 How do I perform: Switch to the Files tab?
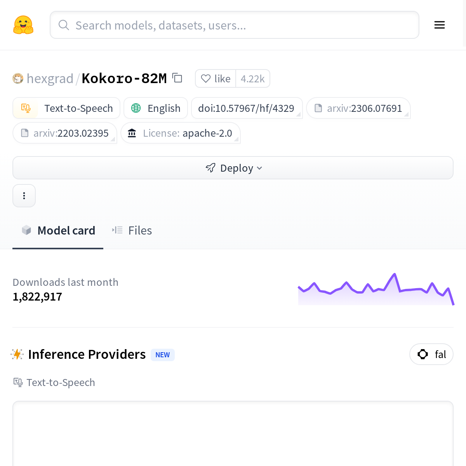(x=132, y=231)
